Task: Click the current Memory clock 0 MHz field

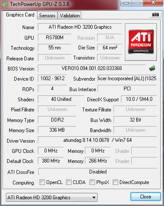Action: pyautogui.click(x=98, y=151)
